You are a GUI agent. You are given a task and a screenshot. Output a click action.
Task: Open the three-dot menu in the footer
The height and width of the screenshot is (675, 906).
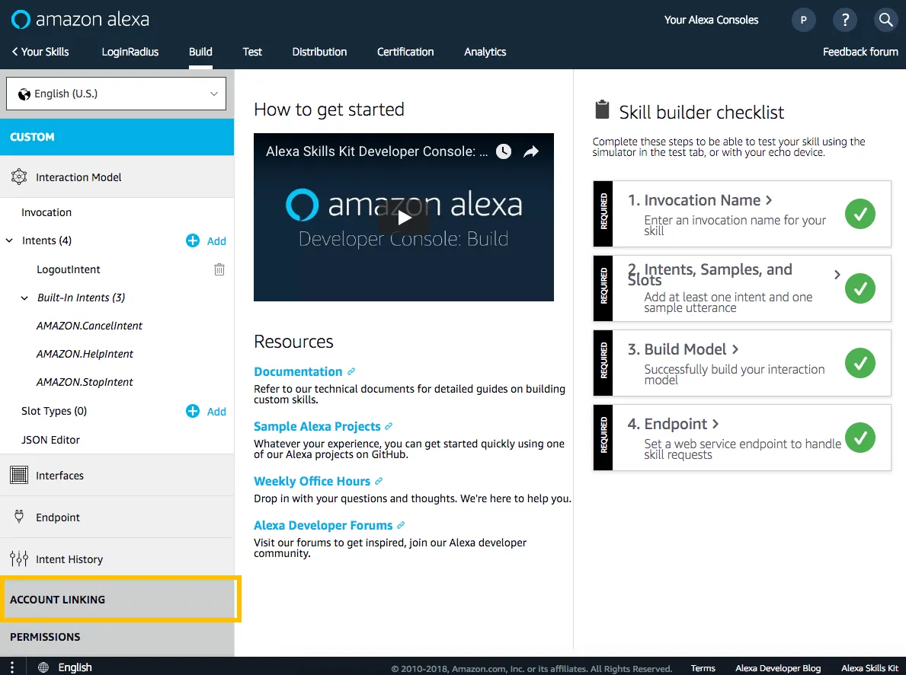pos(12,667)
